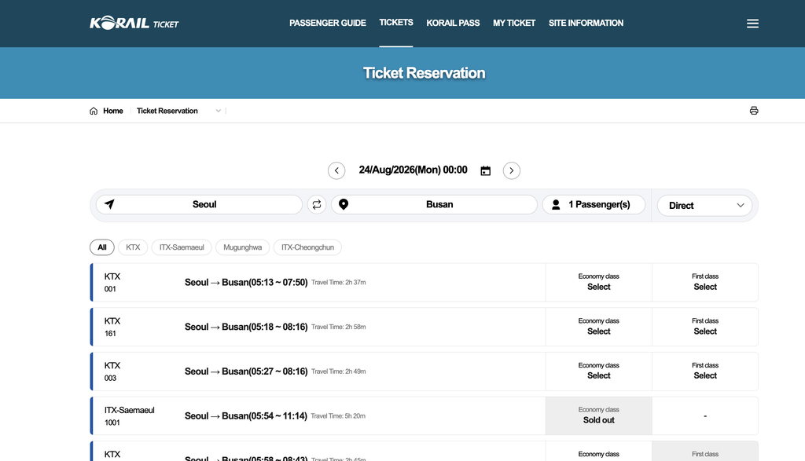Viewport: 805px width, 461px height.
Task: Filter trains by KTX
Action: [x=133, y=247]
